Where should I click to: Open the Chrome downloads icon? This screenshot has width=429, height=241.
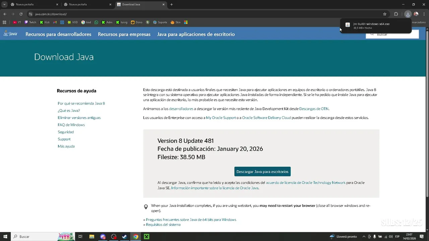tap(408, 14)
